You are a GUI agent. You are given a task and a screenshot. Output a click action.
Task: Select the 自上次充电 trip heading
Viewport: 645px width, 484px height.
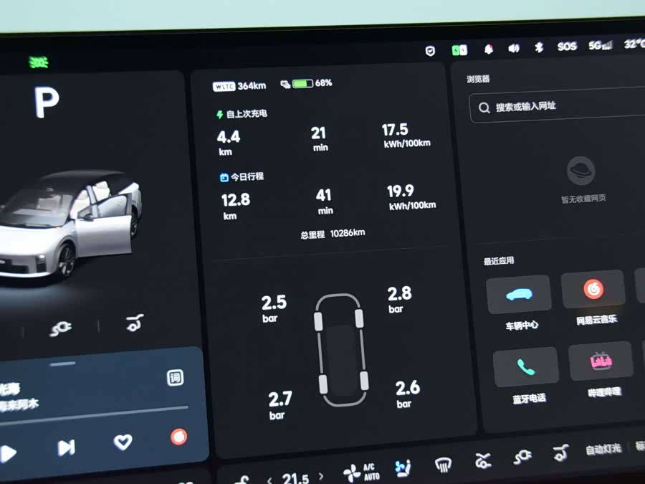tap(242, 114)
